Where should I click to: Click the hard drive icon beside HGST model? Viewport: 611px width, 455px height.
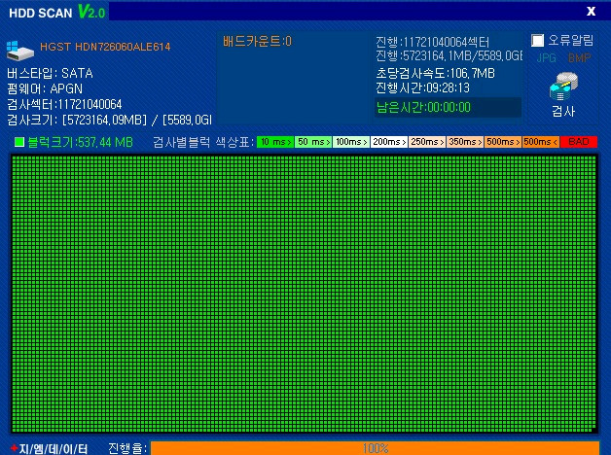tap(19, 51)
